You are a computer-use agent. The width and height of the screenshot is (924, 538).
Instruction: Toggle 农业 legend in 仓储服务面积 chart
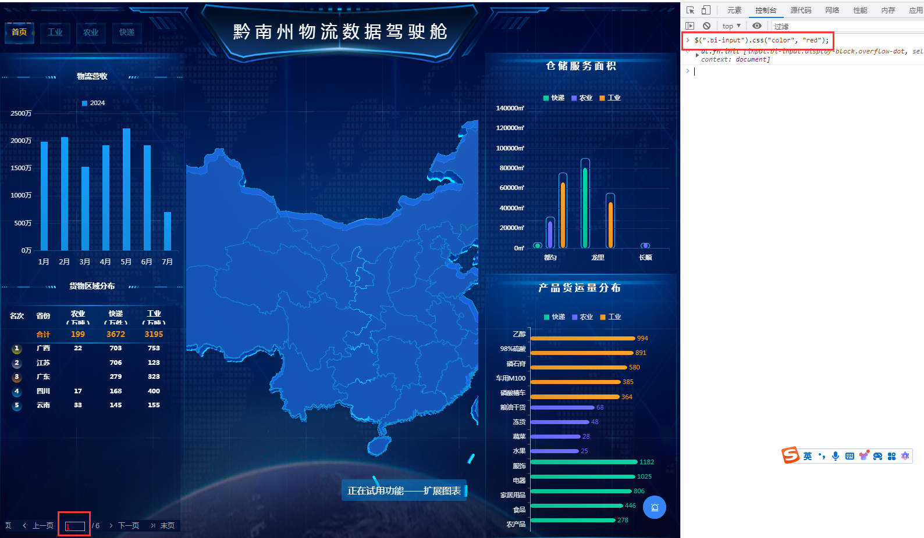[582, 98]
